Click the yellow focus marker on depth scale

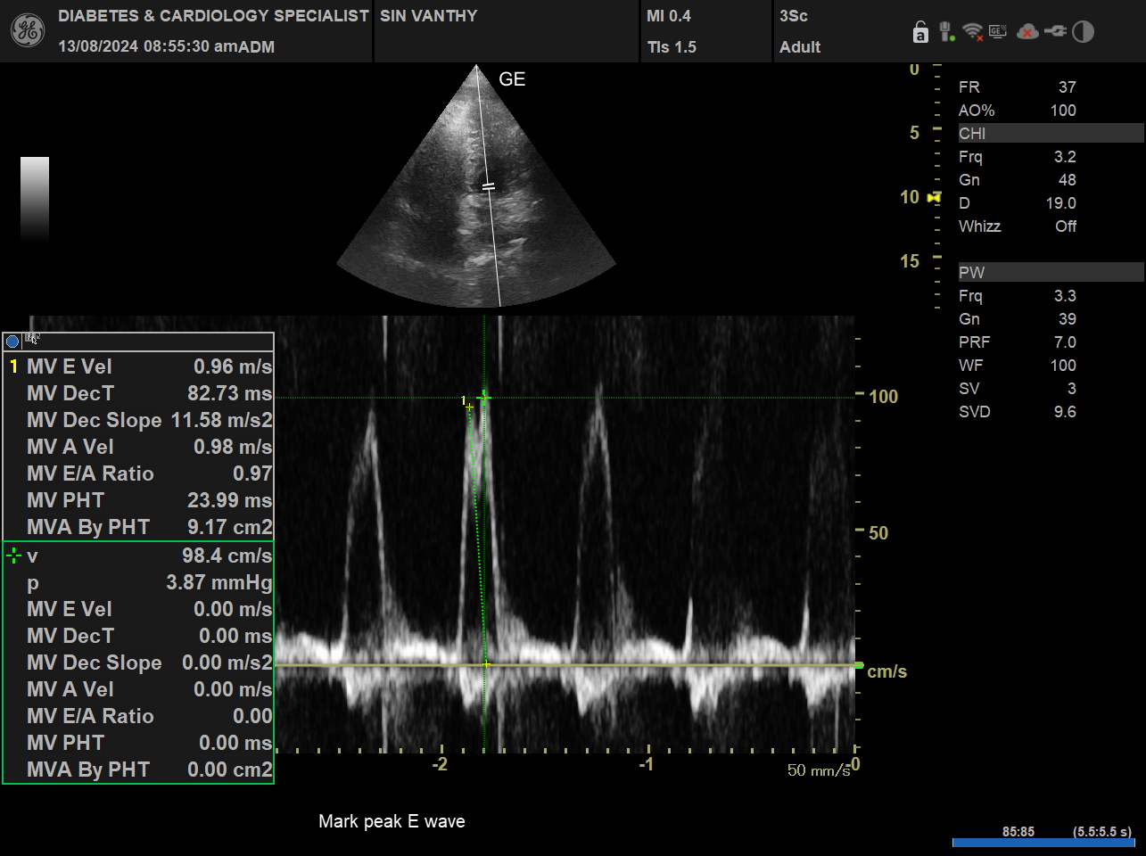click(934, 197)
